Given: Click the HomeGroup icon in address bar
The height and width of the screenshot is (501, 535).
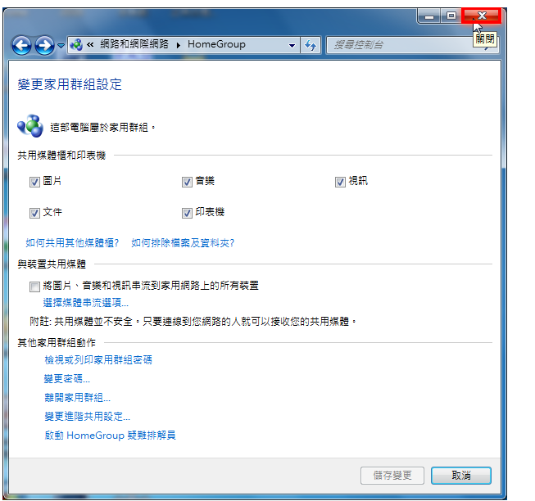Looking at the screenshot, I should coord(76,45).
